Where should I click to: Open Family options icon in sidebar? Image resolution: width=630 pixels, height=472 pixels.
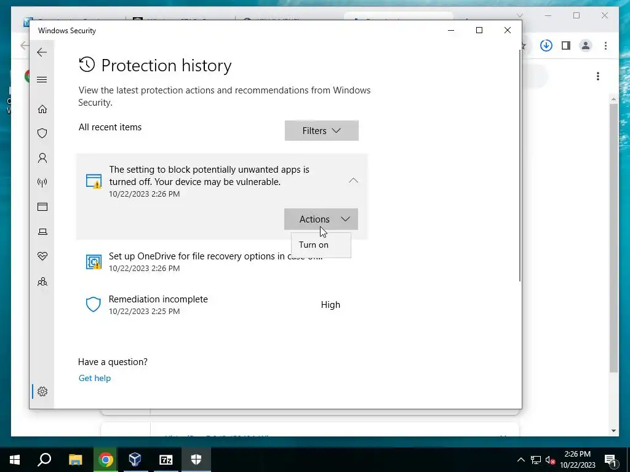[42, 281]
